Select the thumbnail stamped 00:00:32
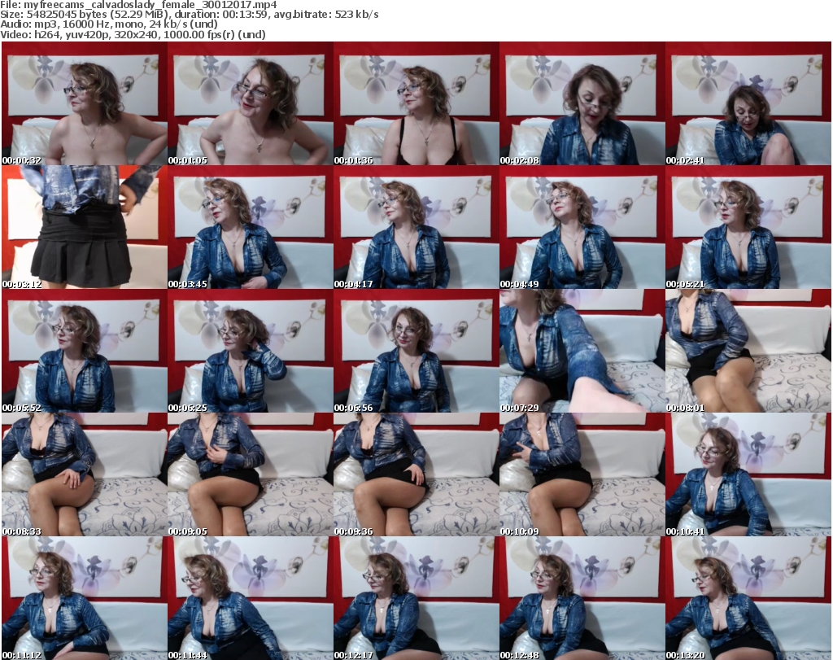This screenshot has height=660, width=833. 85,103
